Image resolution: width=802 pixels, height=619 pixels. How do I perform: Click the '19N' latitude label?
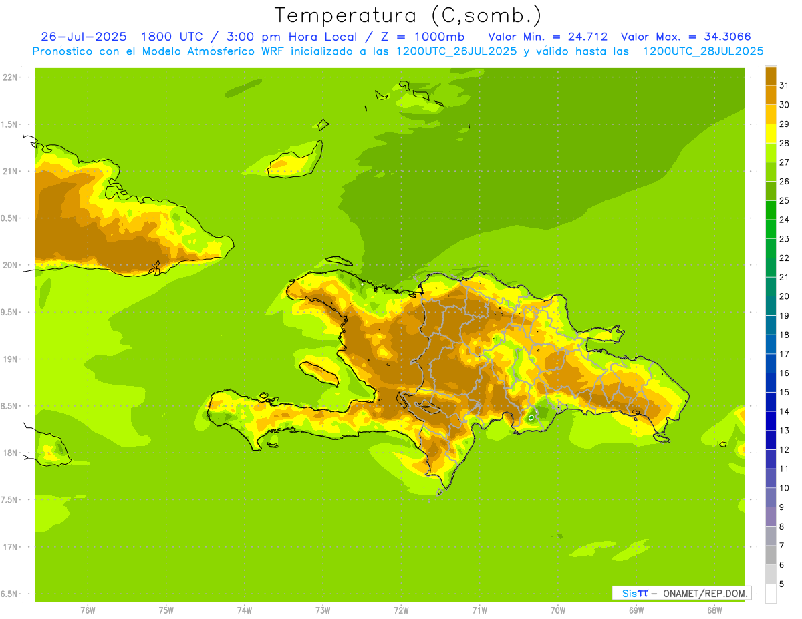pyautogui.click(x=10, y=359)
